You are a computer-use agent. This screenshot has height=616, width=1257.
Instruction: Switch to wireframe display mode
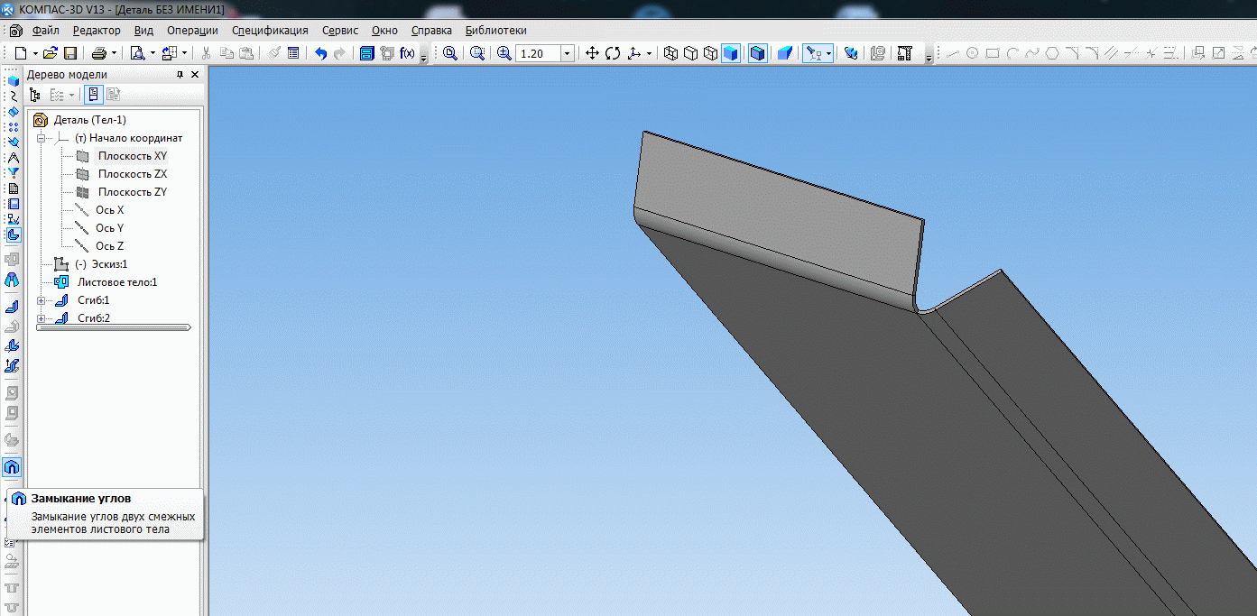(670, 53)
